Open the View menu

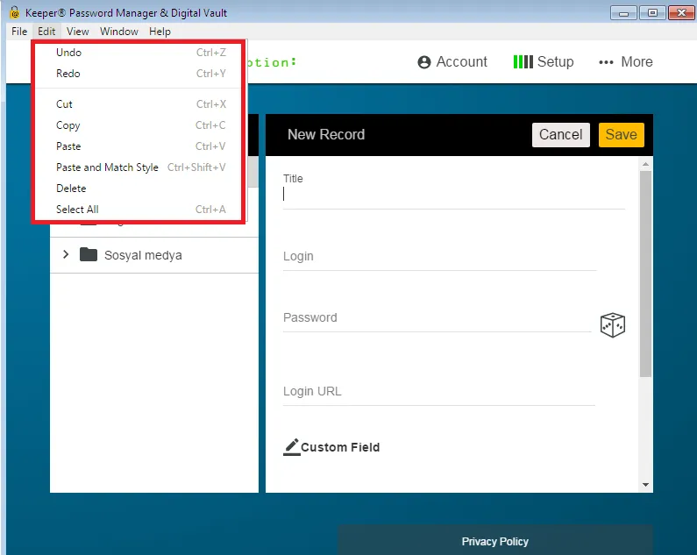point(77,32)
